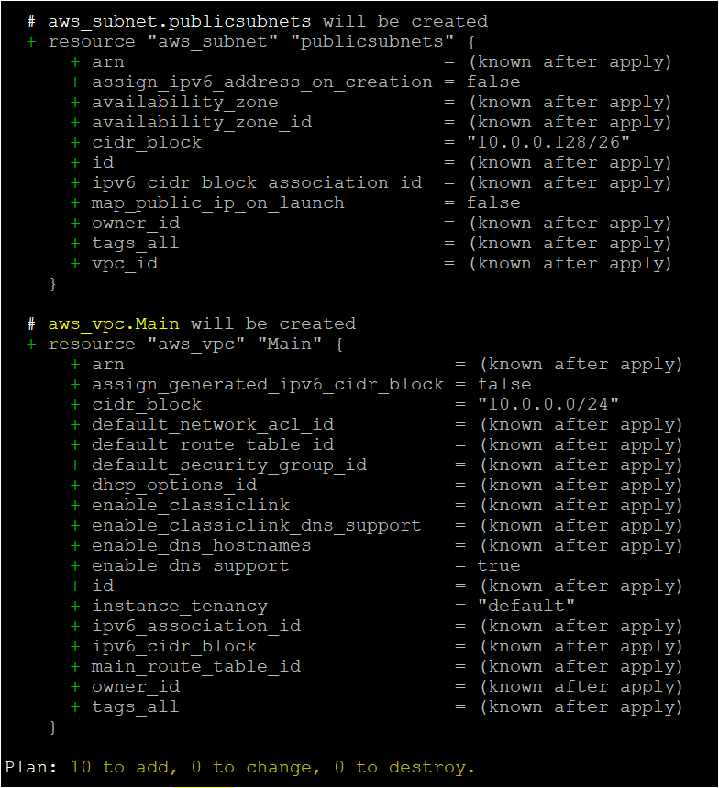Viewport: 719px width, 788px height.
Task: Click the plus sign beside subnet cidr_block
Action: coord(75,143)
